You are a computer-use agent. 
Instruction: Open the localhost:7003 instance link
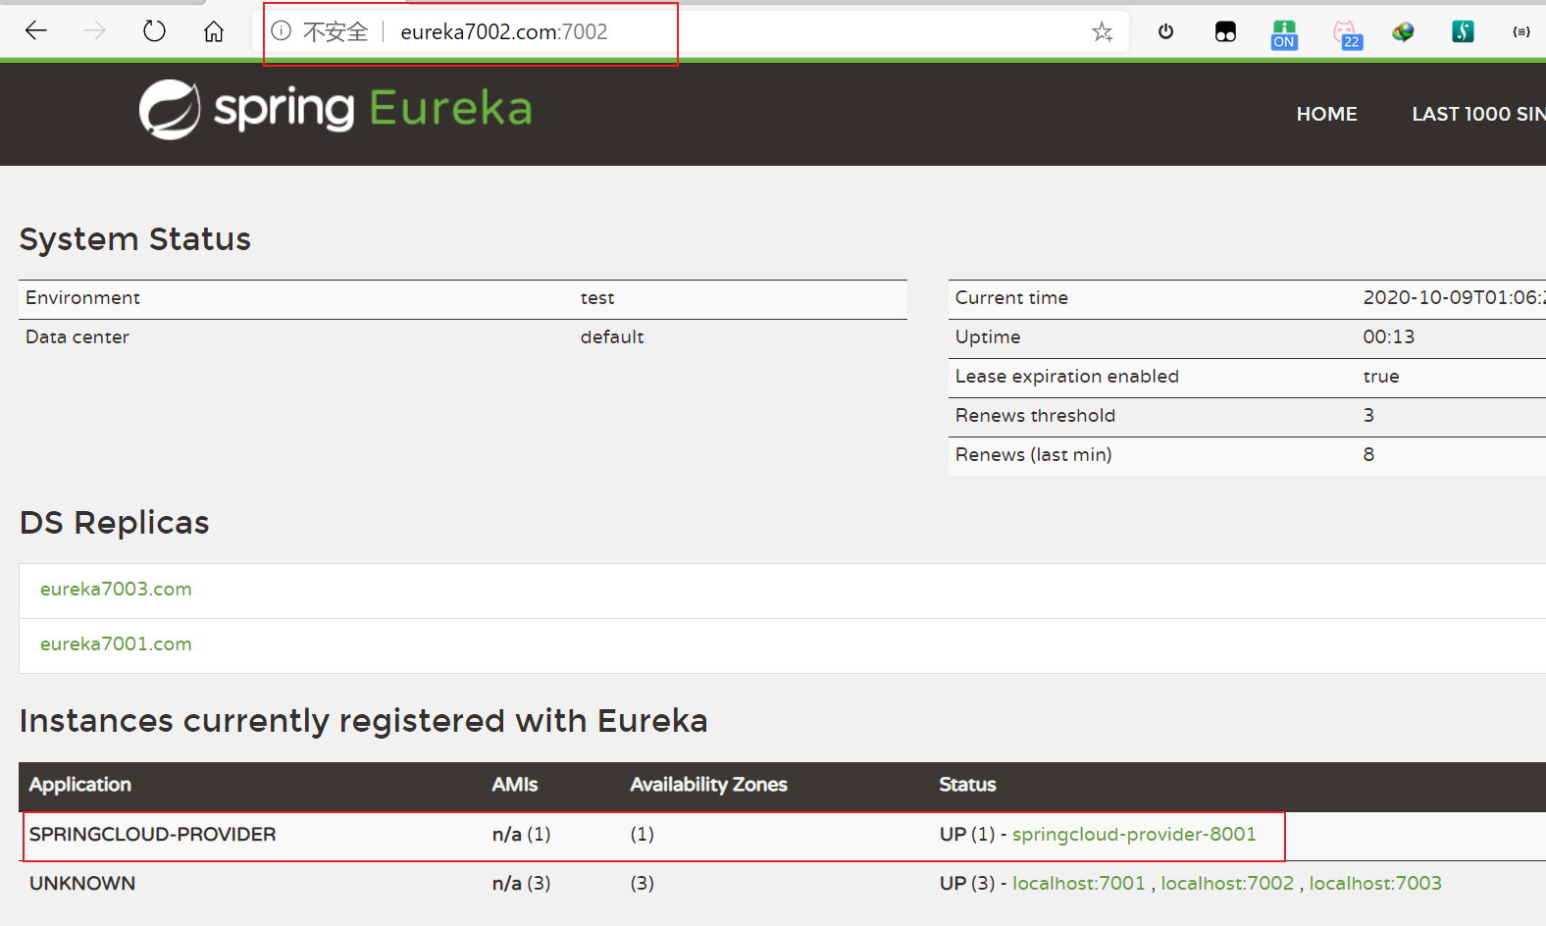(1375, 883)
